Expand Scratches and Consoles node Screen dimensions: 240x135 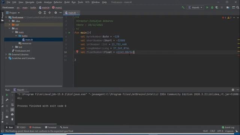pos(6,58)
